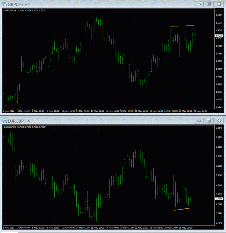Screen dimensions: 226x233
Task: Click the 18 May 12:00 time label
Action: 127,228
